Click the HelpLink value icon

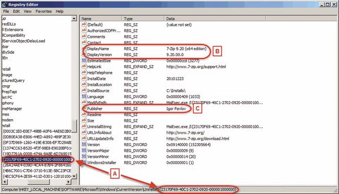pyautogui.click(x=84, y=68)
